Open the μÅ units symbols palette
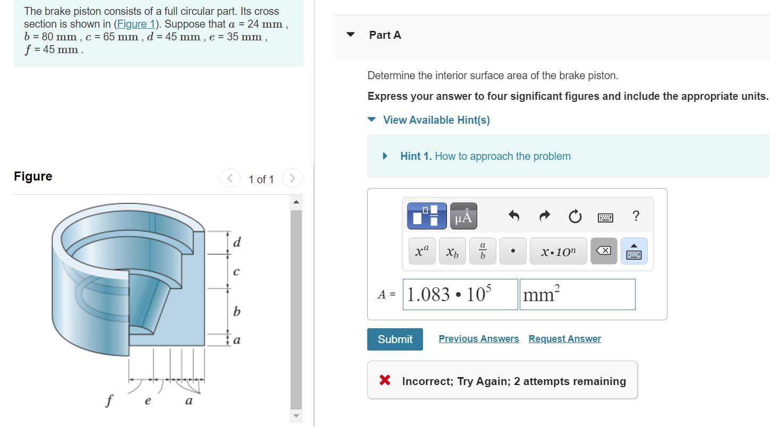This screenshot has width=778, height=427. tap(462, 216)
